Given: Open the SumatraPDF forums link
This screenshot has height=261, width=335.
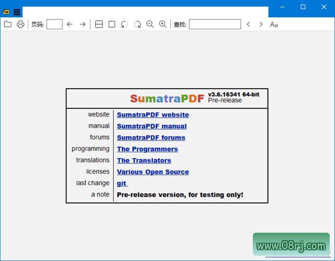Looking at the screenshot, I should tap(151, 138).
